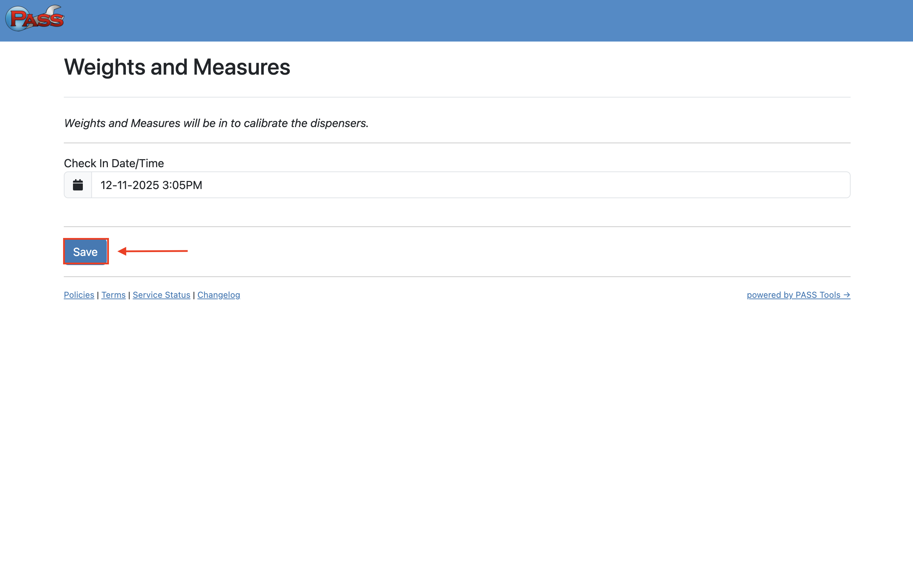
Task: Click the italic calibrate dispensers description text
Action: click(216, 123)
